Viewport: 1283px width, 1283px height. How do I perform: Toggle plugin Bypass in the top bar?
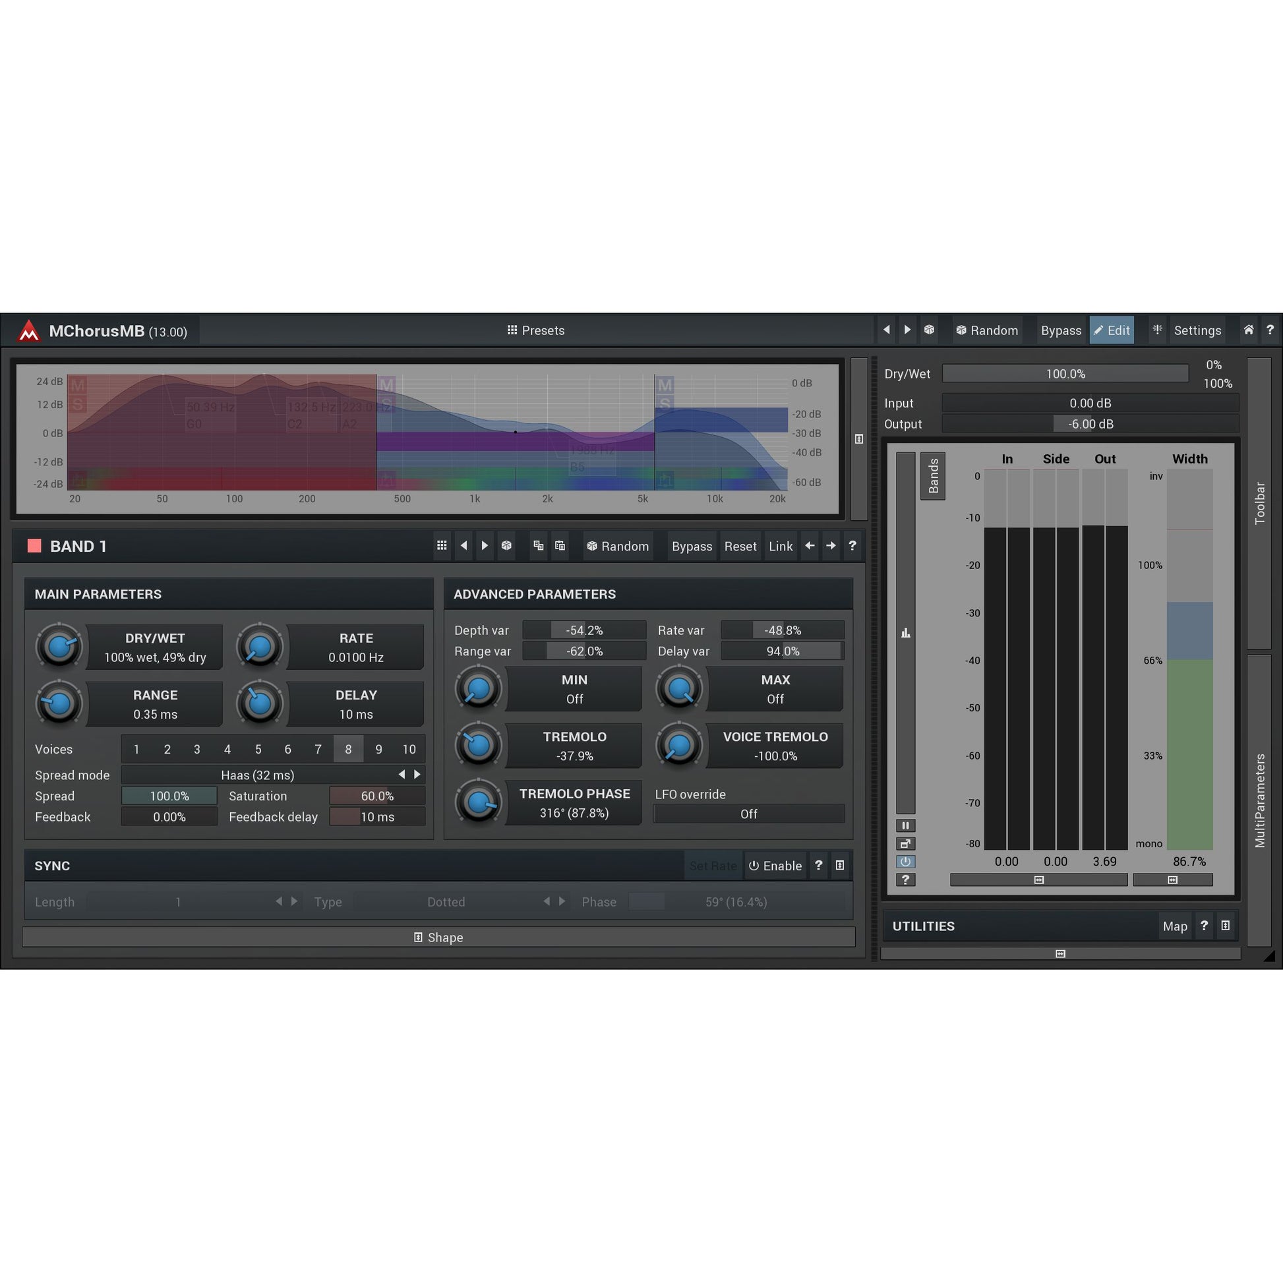tap(1061, 331)
